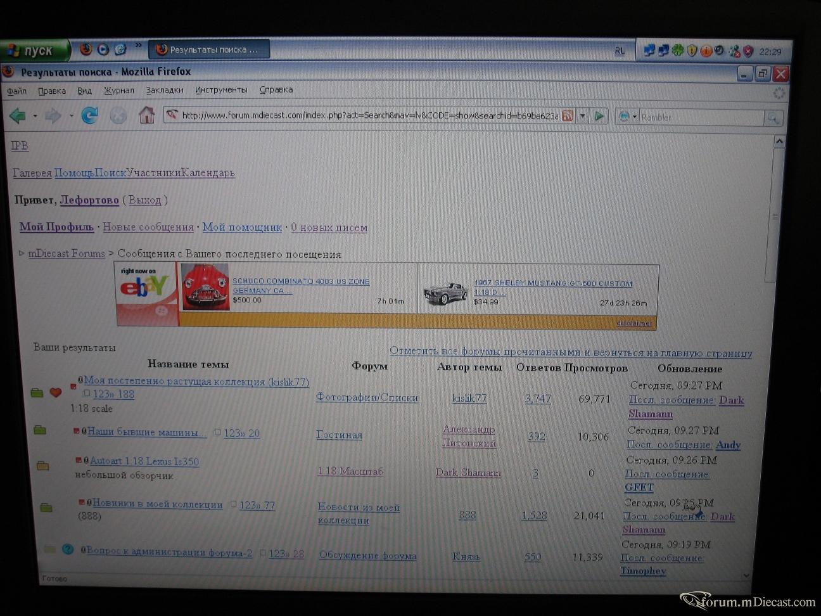Click the folder icon of 'Наши бывшие машины' row

click(40, 430)
